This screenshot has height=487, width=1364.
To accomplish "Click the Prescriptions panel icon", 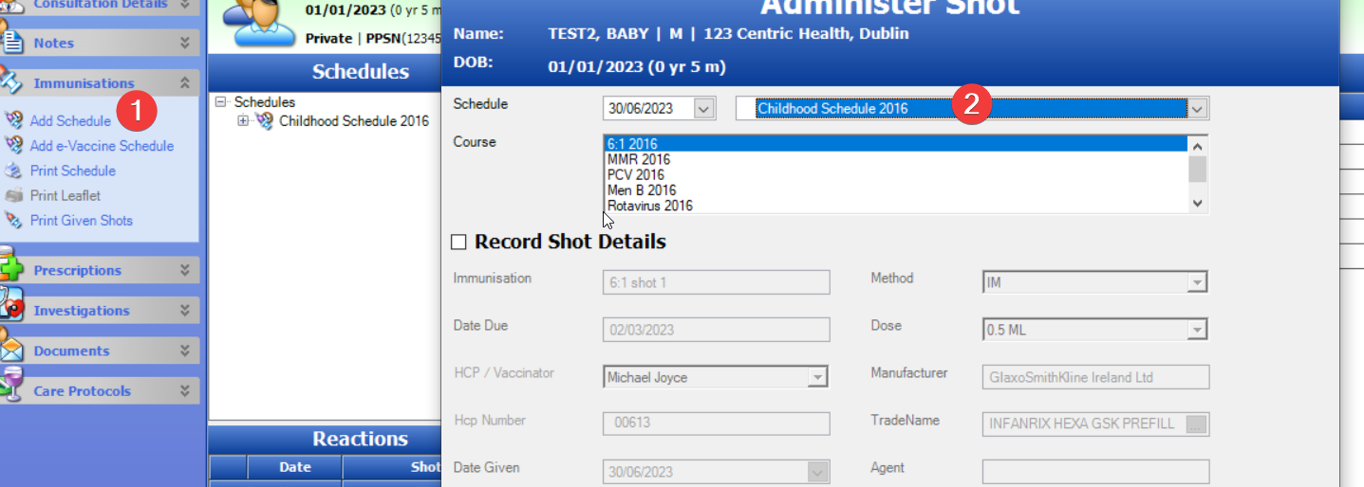I will point(11,269).
